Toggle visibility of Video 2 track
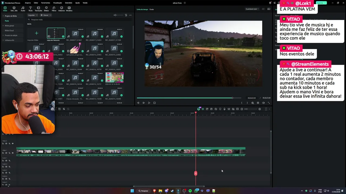Image resolution: width=346 pixels, height=194 pixels. point(12,143)
